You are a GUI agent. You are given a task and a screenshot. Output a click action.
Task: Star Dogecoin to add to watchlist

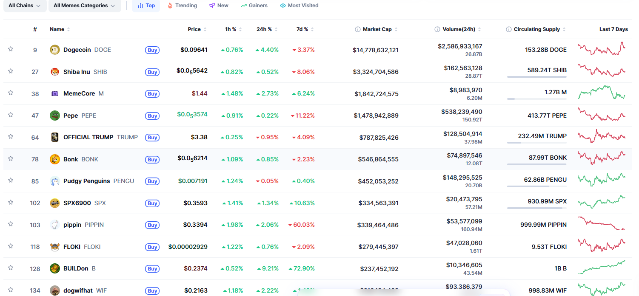click(11, 49)
